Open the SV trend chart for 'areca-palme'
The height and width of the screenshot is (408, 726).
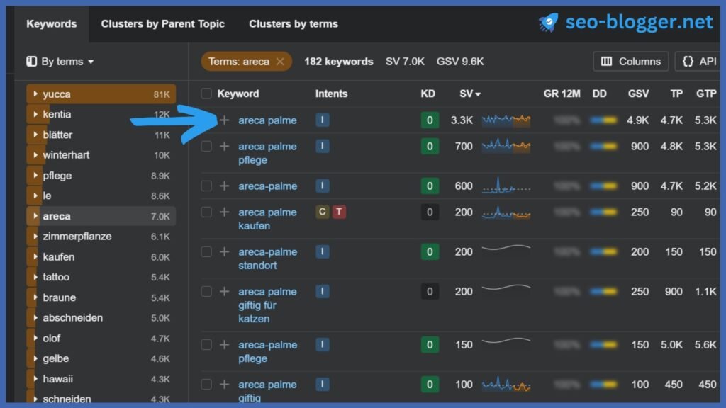pos(506,186)
